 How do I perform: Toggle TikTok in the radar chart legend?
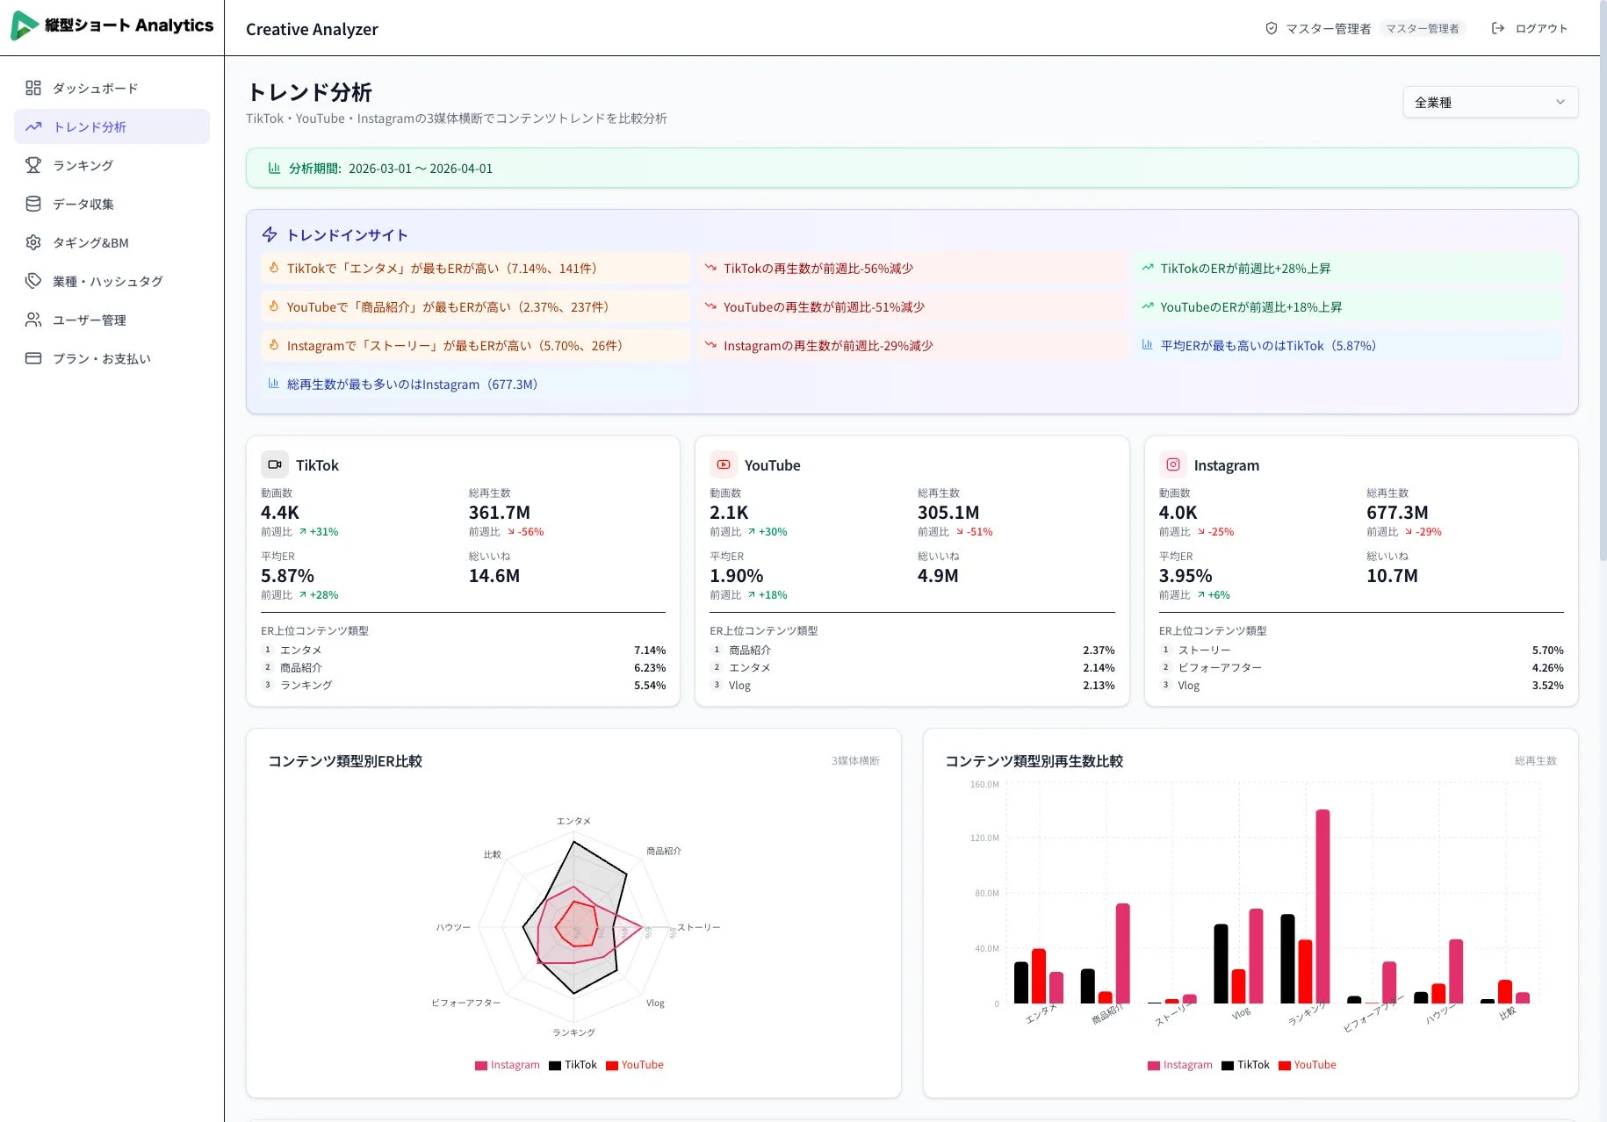(574, 1065)
